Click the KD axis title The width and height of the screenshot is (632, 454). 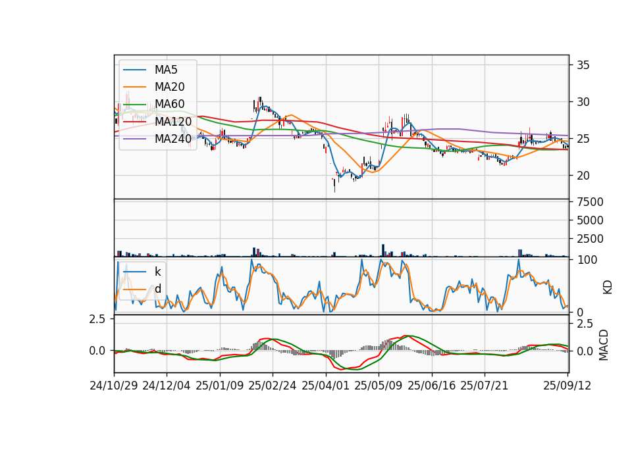coord(608,288)
